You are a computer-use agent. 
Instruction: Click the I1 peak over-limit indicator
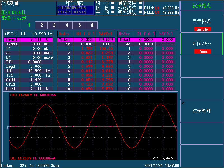pyautogui.click(x=59, y=12)
